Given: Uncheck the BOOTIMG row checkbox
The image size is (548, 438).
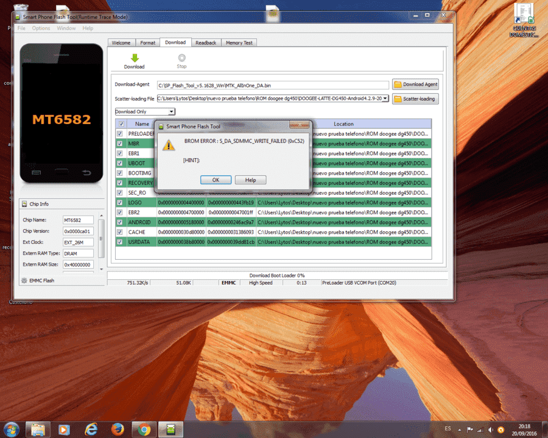Looking at the screenshot, I should click(120, 173).
